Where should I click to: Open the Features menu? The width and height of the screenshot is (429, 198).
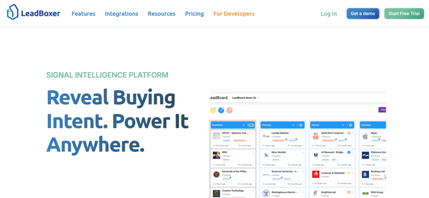click(x=83, y=14)
